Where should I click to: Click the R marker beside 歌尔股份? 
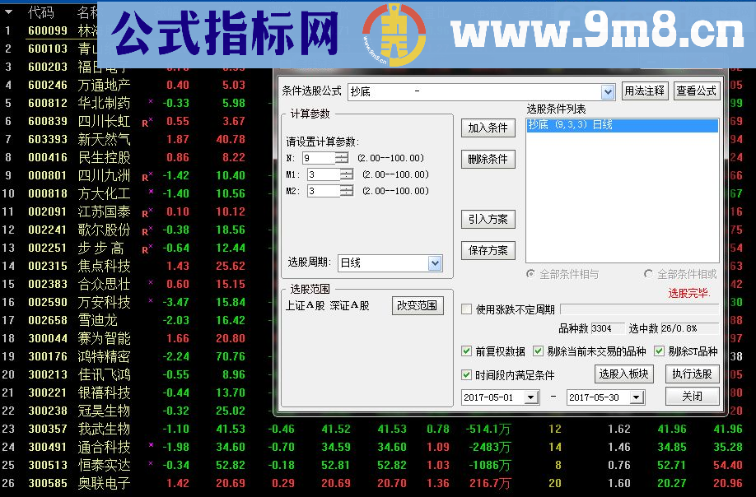(145, 232)
